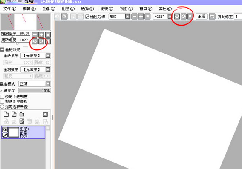Reset zoom with the top toolbar square button
The image size is (242, 169).
click(x=147, y=16)
